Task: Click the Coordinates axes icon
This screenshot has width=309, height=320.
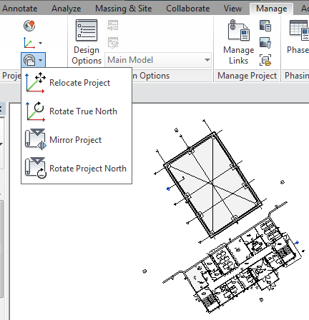Action: 29,43
